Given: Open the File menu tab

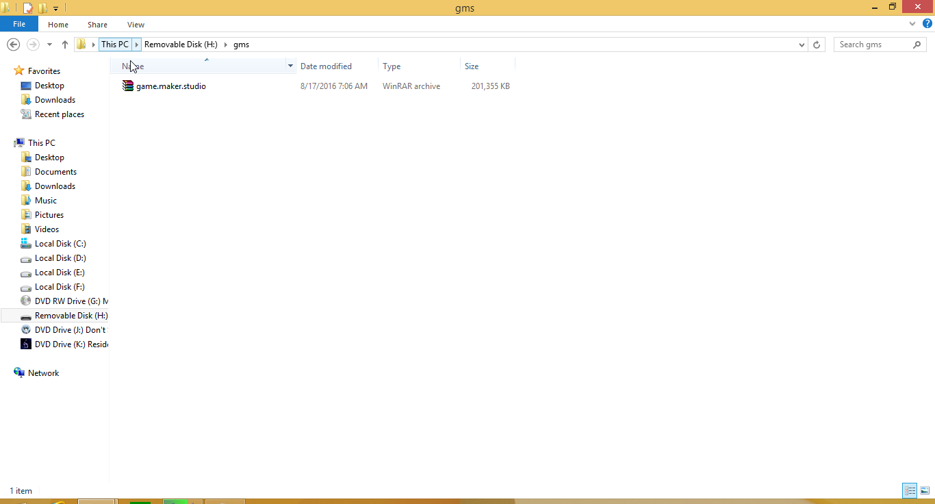Looking at the screenshot, I should click(19, 24).
